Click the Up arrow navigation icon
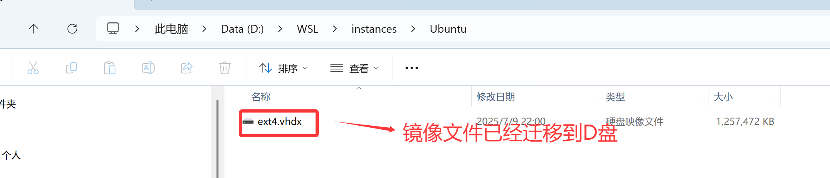Viewport: 830px width, 178px height. (34, 29)
